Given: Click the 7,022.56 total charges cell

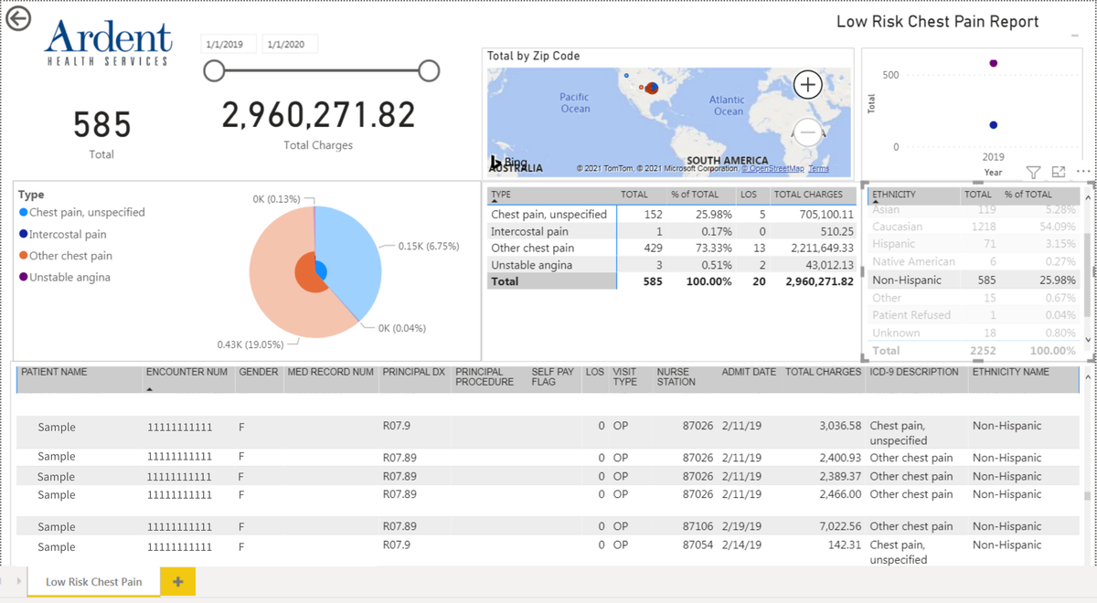Looking at the screenshot, I should [838, 526].
